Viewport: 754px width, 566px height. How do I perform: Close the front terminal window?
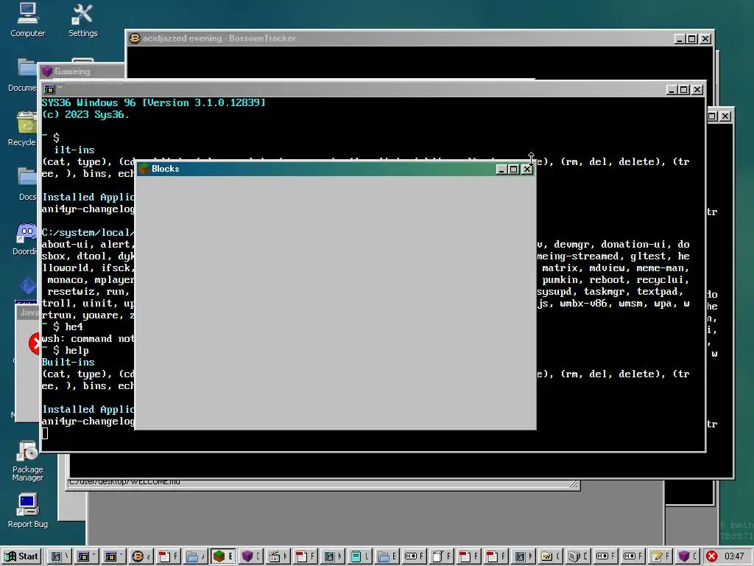pyautogui.click(x=697, y=89)
